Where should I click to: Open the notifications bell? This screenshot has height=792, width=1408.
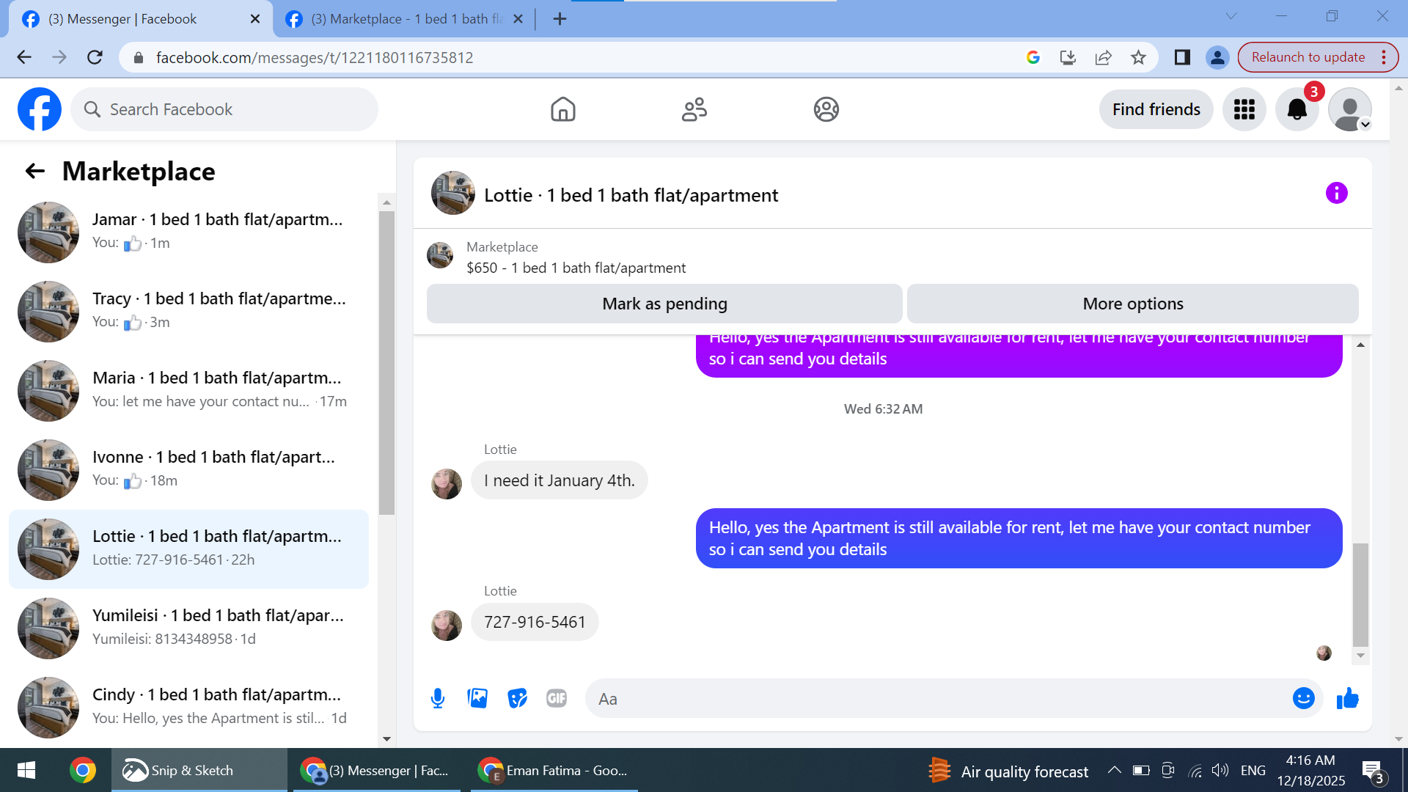pos(1297,109)
